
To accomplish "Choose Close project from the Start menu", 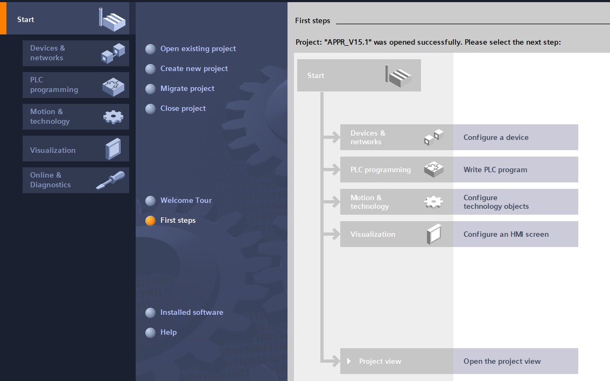I will pyautogui.click(x=183, y=108).
